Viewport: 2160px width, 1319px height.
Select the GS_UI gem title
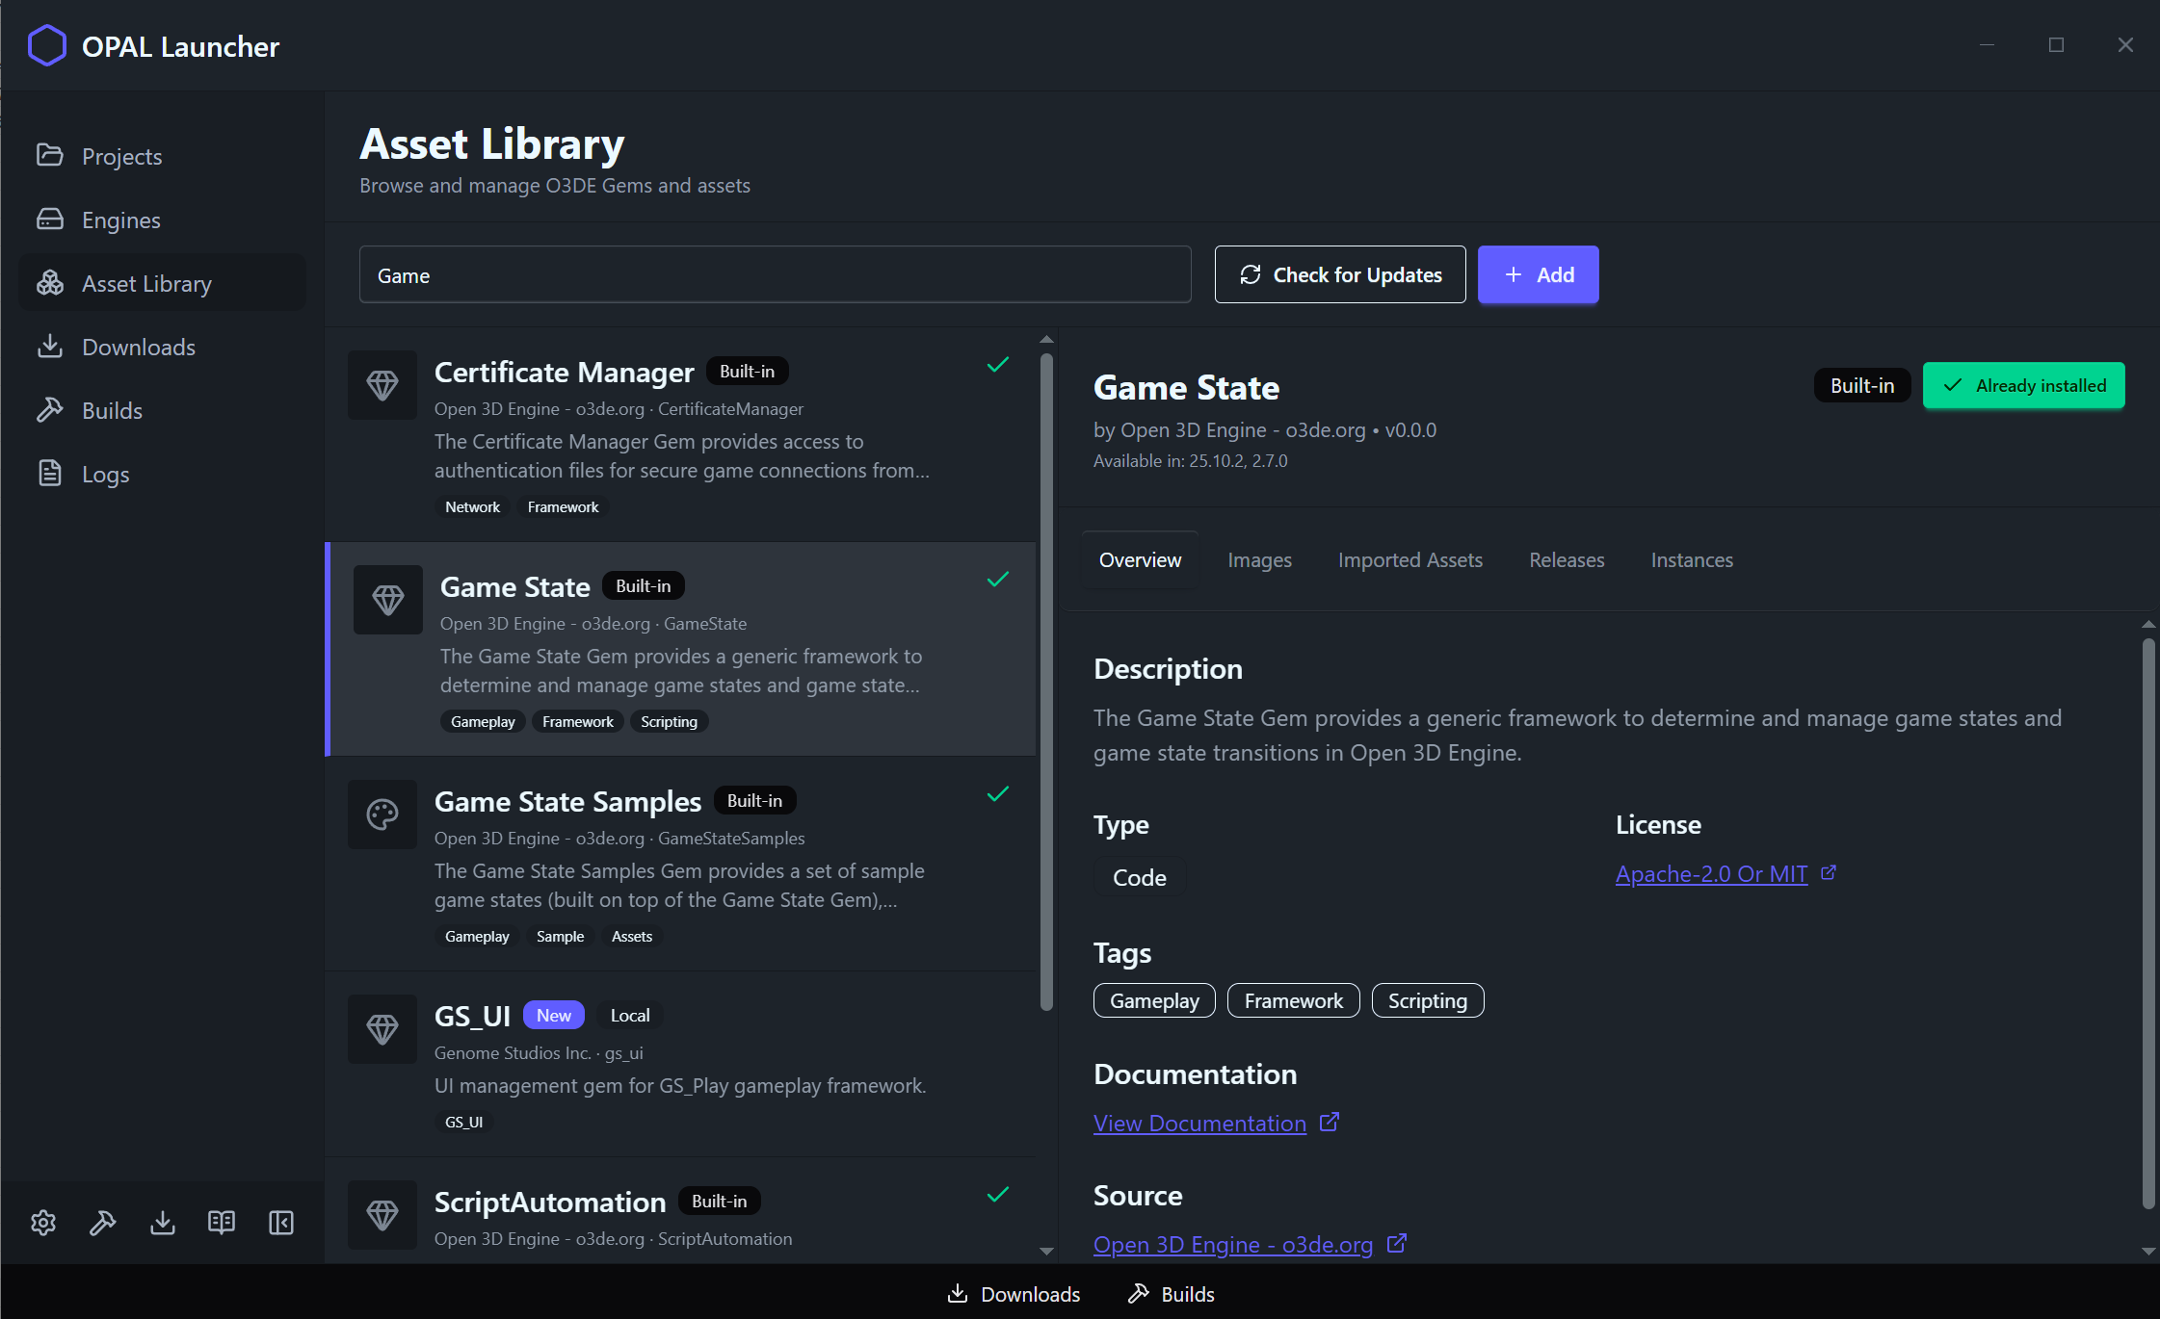point(472,1017)
